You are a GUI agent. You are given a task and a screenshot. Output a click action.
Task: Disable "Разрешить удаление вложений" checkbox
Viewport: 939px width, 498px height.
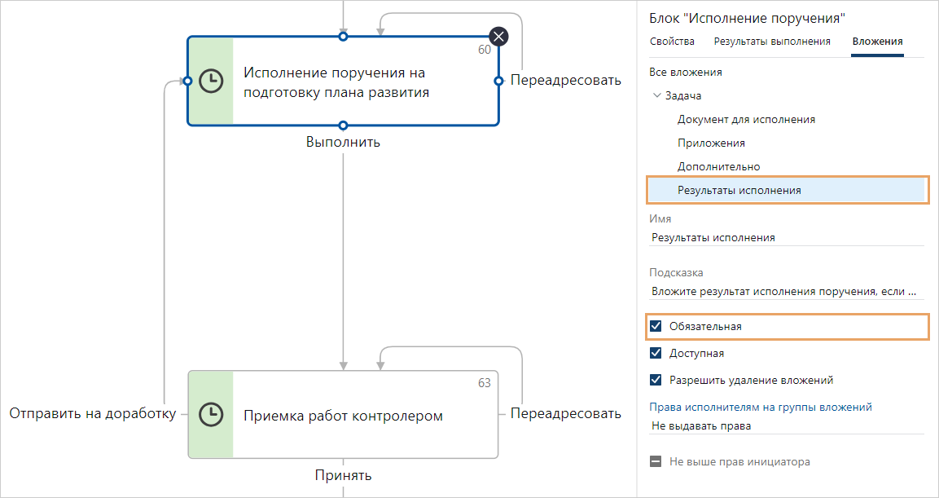pos(656,380)
